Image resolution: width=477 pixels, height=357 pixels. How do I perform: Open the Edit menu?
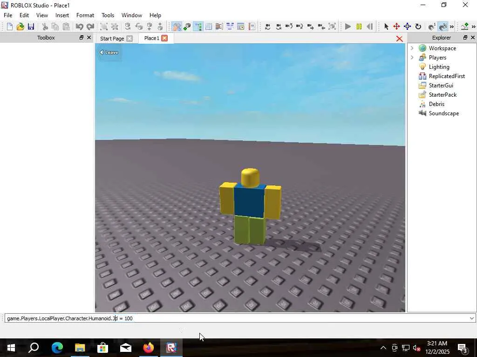[x=24, y=15]
